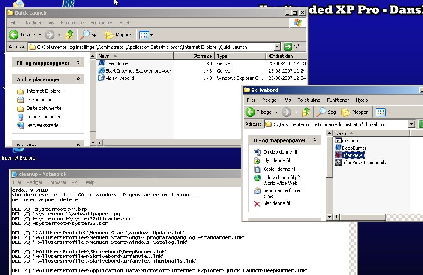This screenshot has height=275, width=423.
Task: Click Send denne fil med e-mail
Action: (x=278, y=193)
